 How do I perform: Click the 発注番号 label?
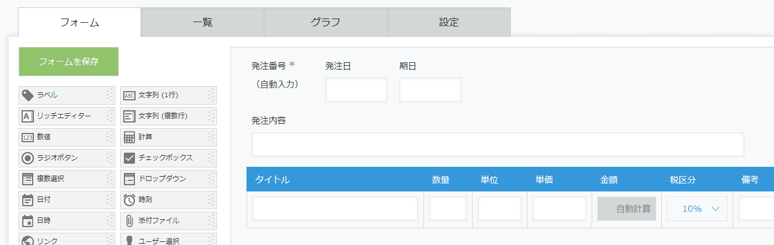(x=269, y=65)
